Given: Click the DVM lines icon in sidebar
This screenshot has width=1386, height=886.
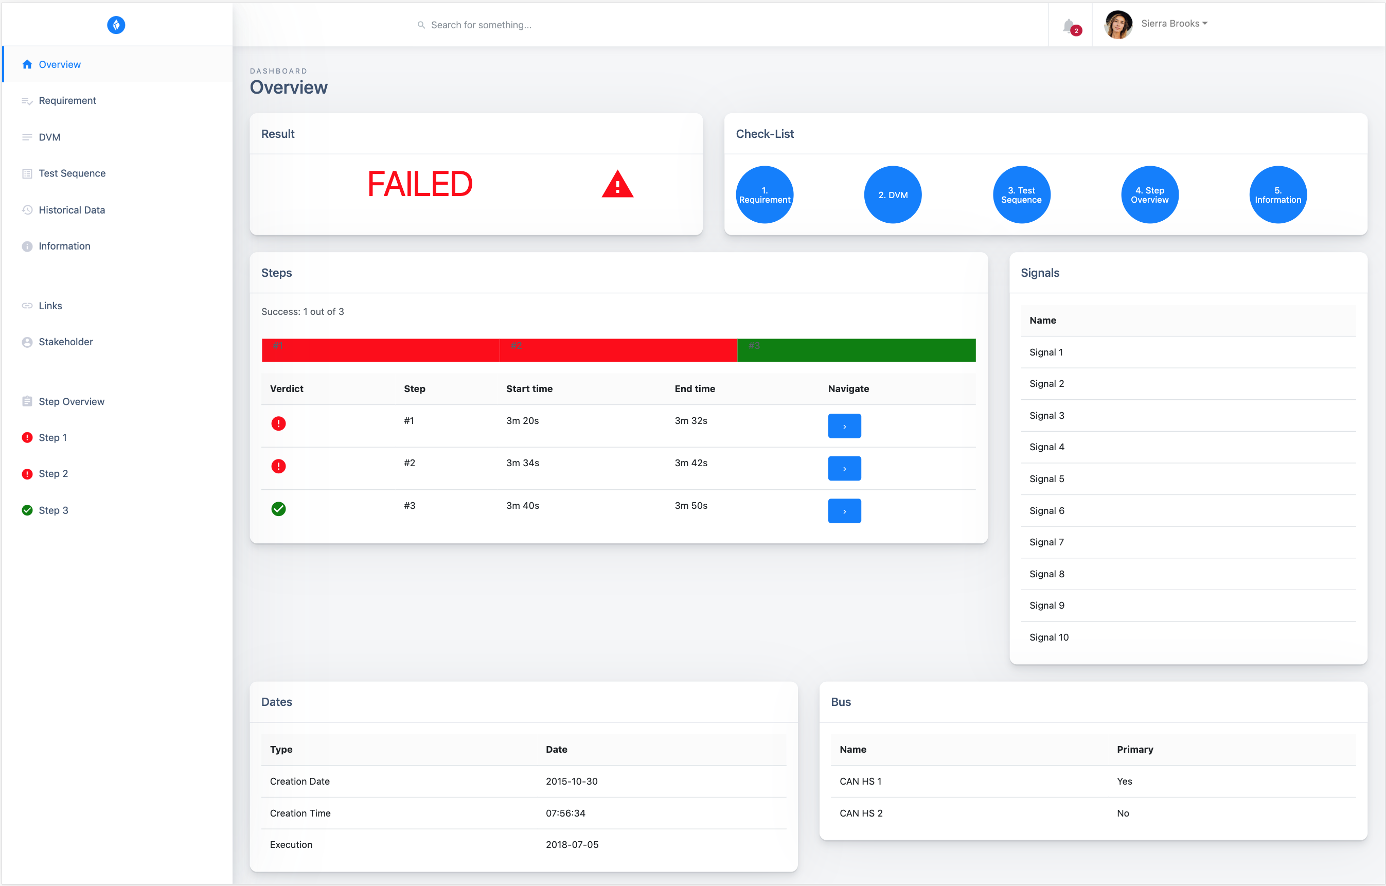Looking at the screenshot, I should tap(27, 137).
